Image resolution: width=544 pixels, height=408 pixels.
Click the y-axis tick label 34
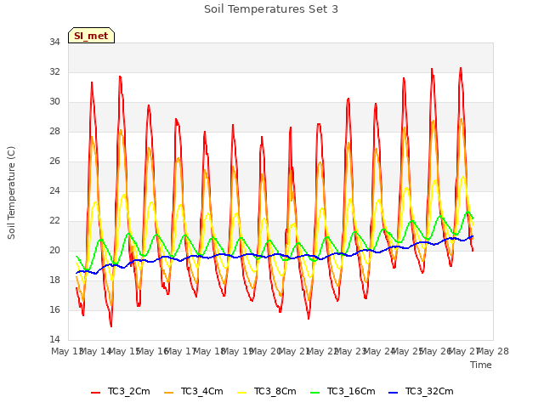tap(54, 42)
